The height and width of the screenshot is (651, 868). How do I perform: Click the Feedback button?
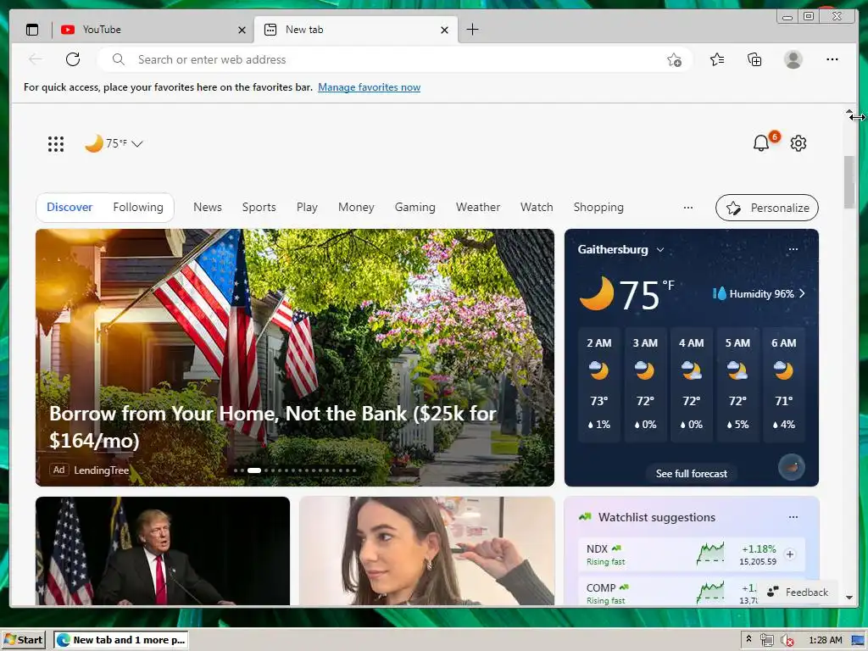[798, 592]
